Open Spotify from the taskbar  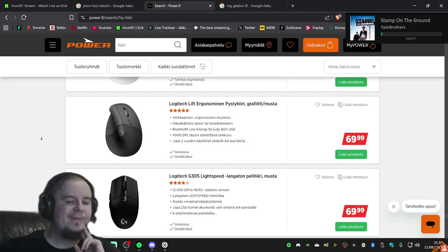click(139, 245)
